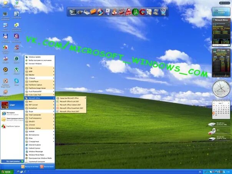Open uTorrent shortcut on the desktop
The image size is (232, 174).
click(x=17, y=71)
